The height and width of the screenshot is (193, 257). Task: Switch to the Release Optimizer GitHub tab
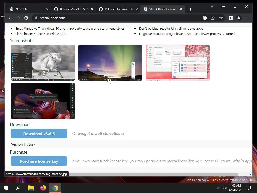[119, 9]
